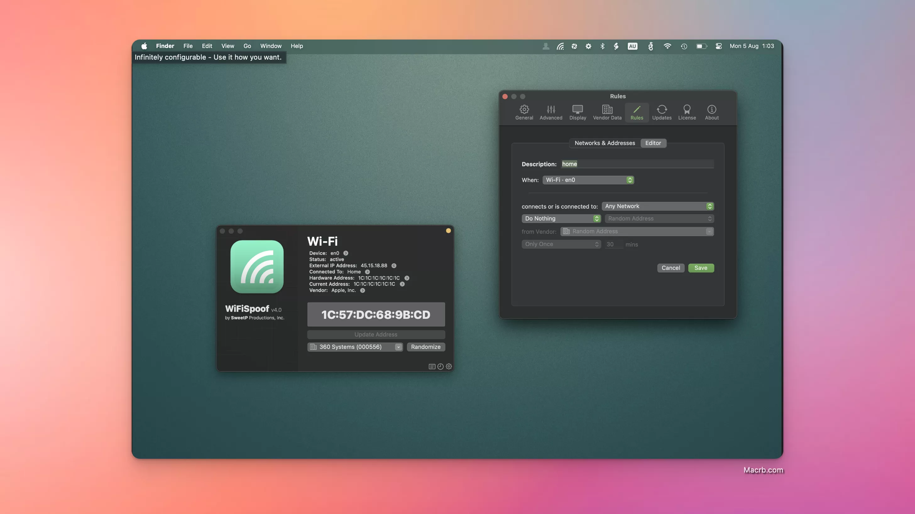
Task: Click the gear icon in the menu bar
Action: coord(588,46)
